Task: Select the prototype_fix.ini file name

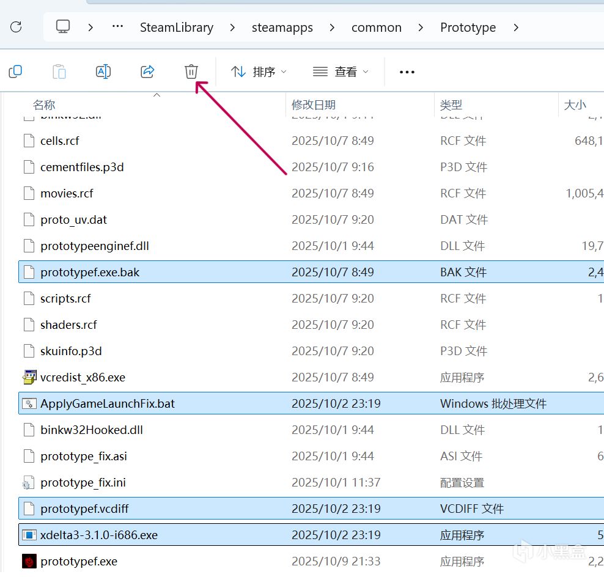Action: click(x=83, y=483)
